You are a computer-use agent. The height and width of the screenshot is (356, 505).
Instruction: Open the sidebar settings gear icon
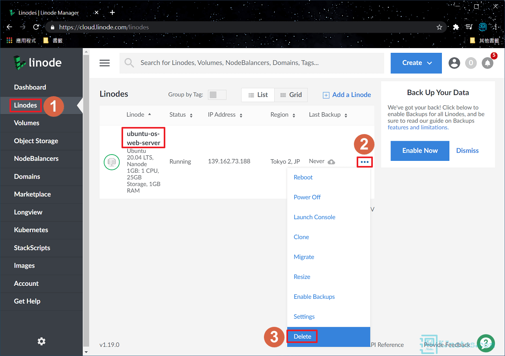coord(41,341)
